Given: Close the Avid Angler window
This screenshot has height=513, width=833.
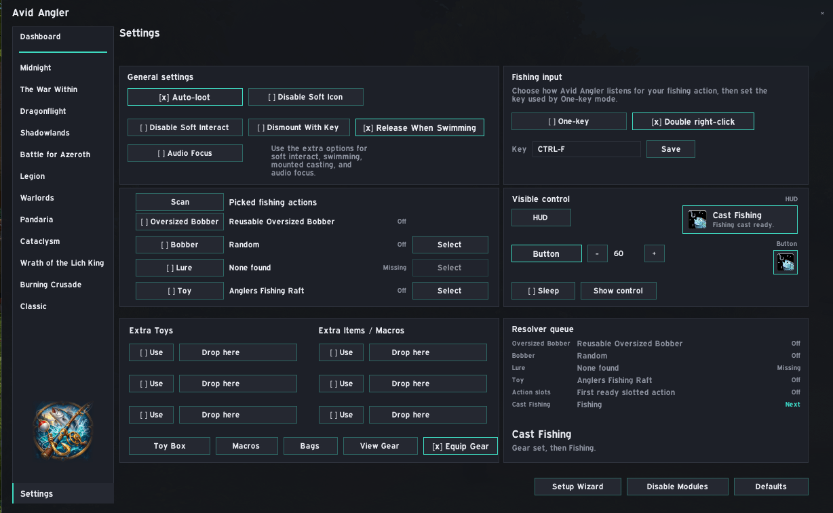Looking at the screenshot, I should [822, 13].
